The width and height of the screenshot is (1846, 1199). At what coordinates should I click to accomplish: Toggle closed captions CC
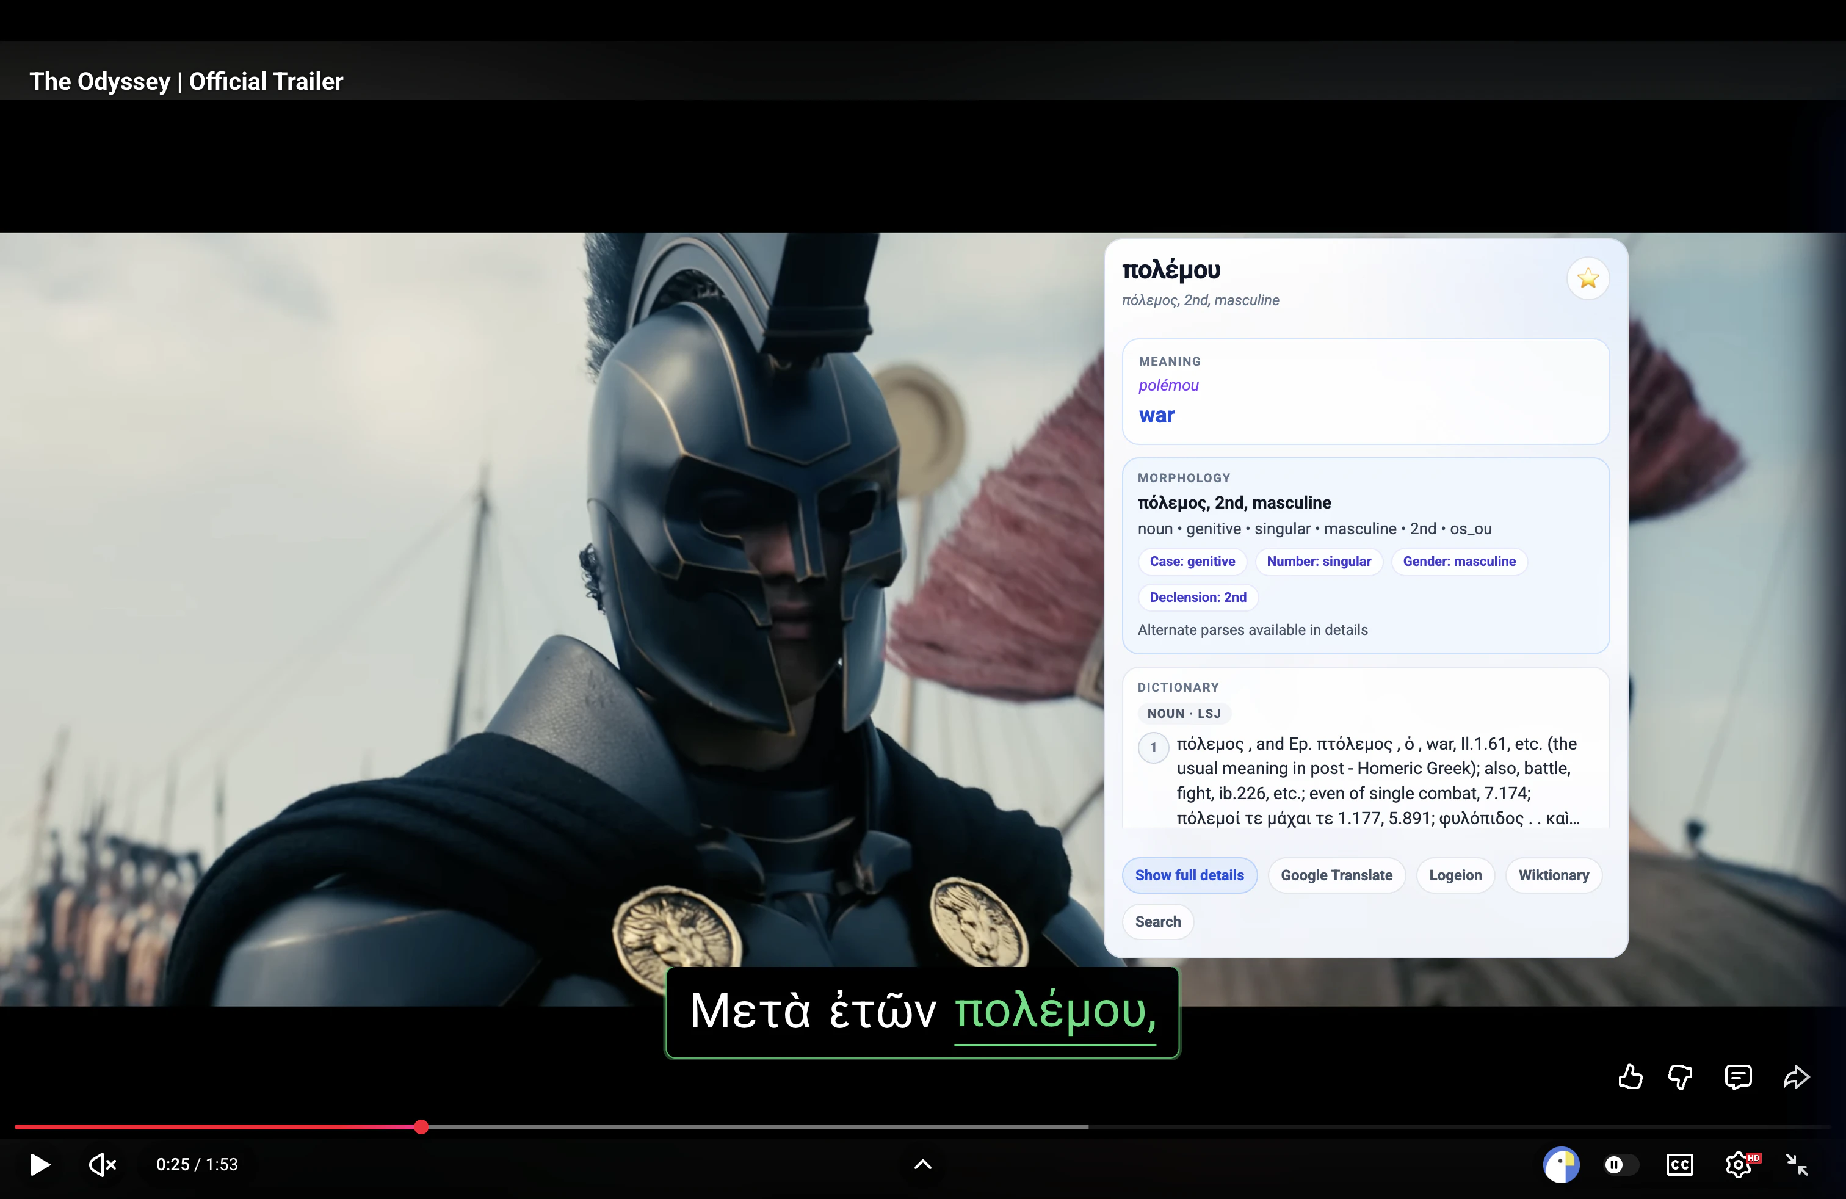pyautogui.click(x=1679, y=1164)
